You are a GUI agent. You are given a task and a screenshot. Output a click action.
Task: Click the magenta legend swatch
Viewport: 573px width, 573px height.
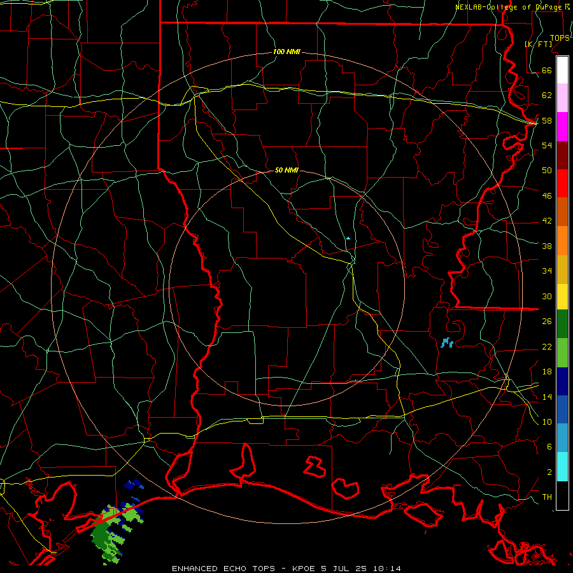(x=562, y=127)
